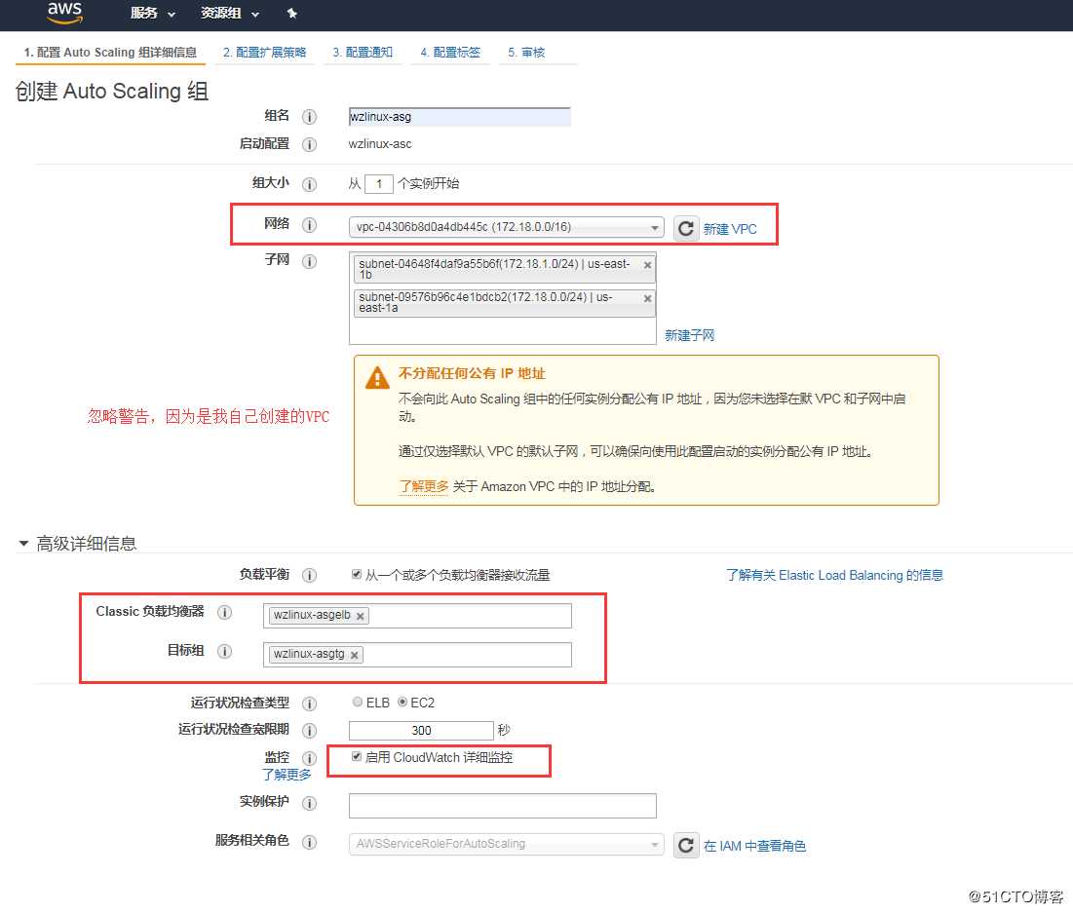Click the 新建子网 link
The width and height of the screenshot is (1073, 913).
click(689, 335)
